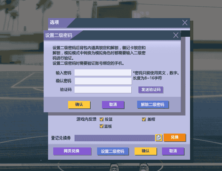The height and width of the screenshot is (171, 222).
Task: Click the 解除二级密码 button
Action: point(153,105)
